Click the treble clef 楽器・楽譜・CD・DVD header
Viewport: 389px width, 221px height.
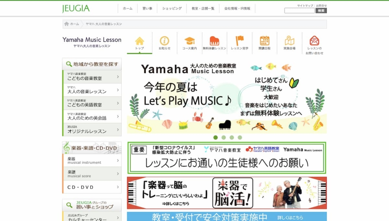(x=92, y=148)
